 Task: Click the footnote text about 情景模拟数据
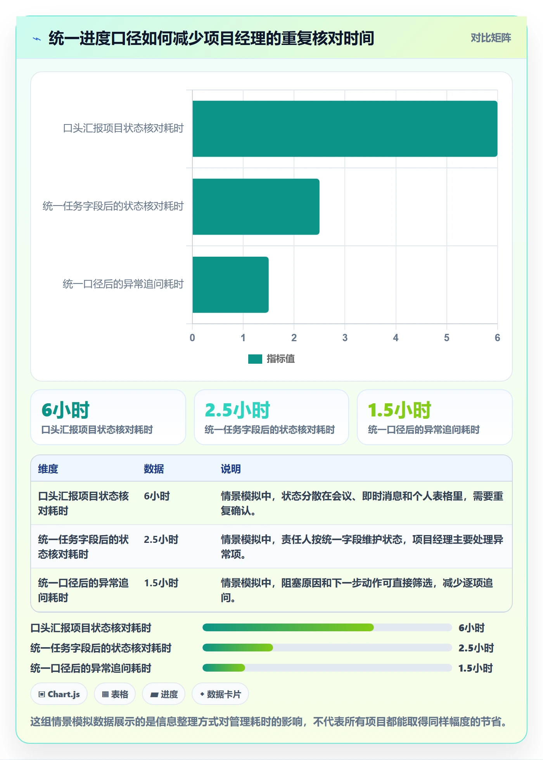(268, 722)
